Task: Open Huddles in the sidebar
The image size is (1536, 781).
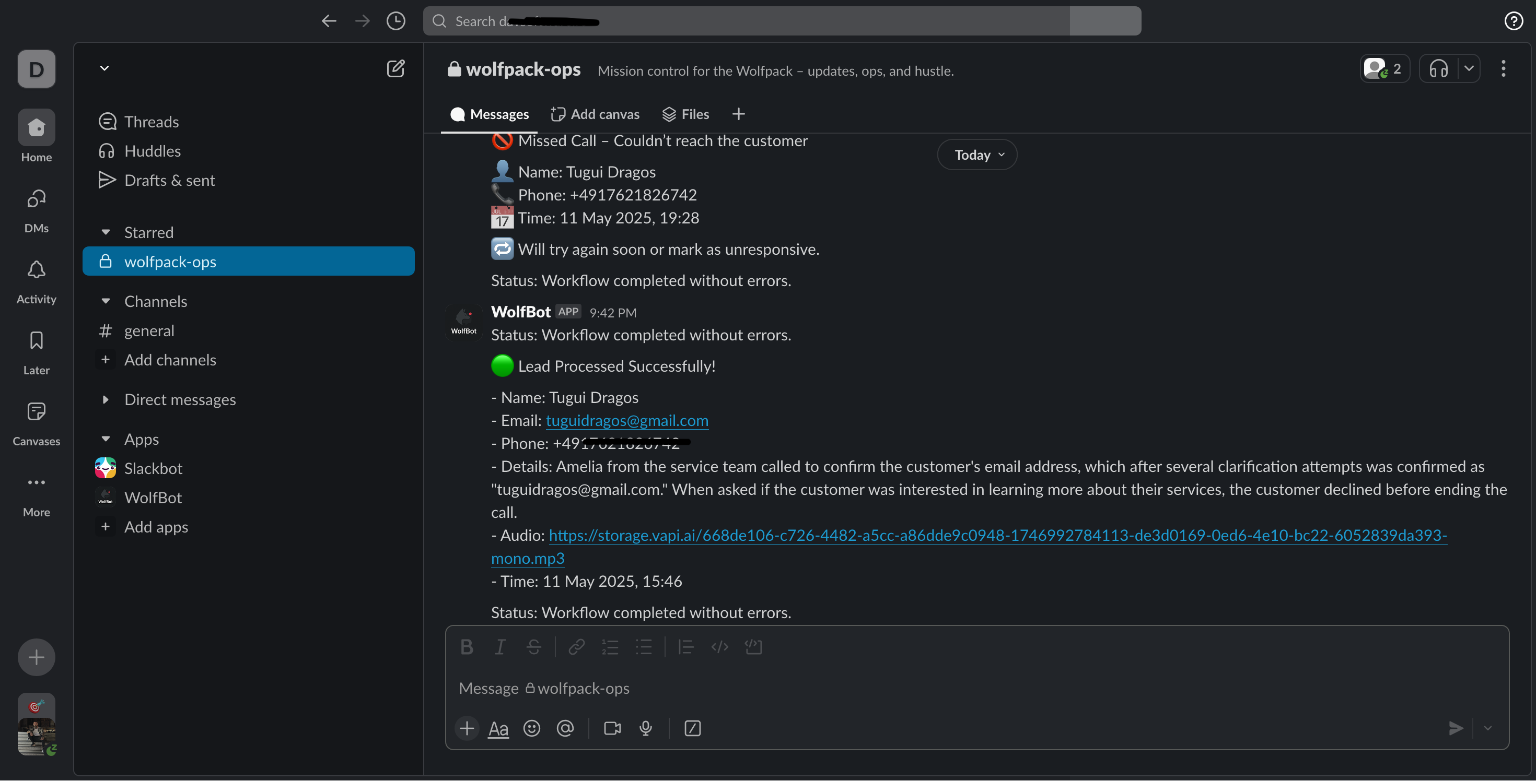Action: (248, 151)
